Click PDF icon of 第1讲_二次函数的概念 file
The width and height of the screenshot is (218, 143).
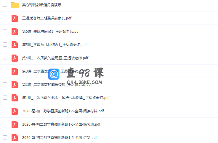click(x=15, y=98)
